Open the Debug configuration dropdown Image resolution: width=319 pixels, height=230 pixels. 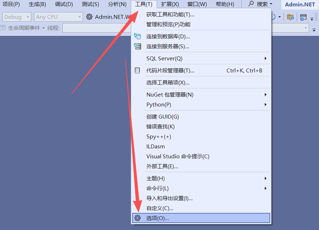pyautogui.click(x=17, y=17)
